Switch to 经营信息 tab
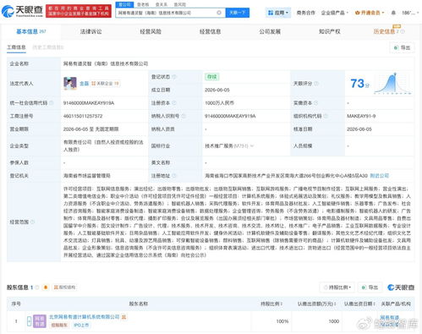This screenshot has width=422, height=334. point(211,31)
